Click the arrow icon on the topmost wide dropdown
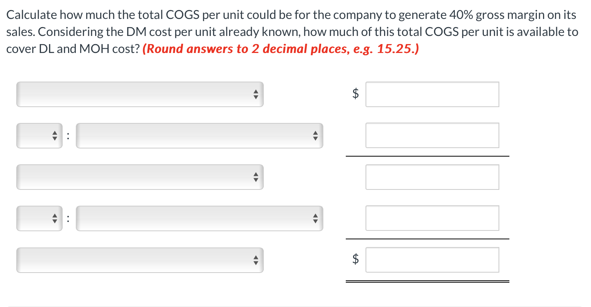591x307 pixels. point(256,94)
